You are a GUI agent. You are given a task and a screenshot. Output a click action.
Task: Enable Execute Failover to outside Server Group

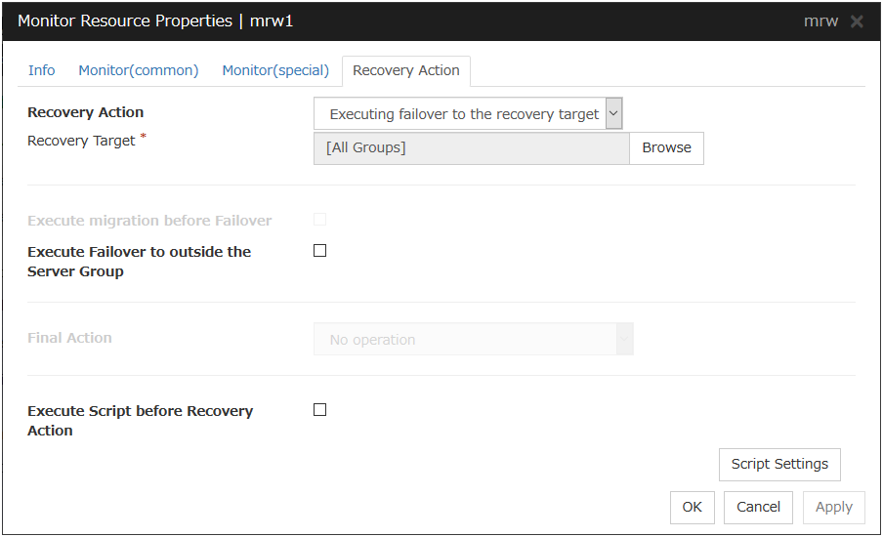(319, 251)
